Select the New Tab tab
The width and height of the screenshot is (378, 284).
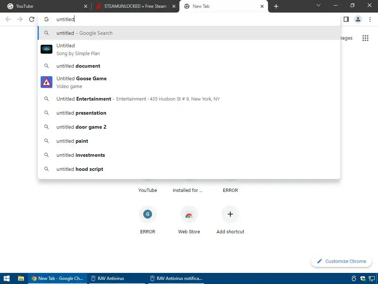tap(223, 6)
